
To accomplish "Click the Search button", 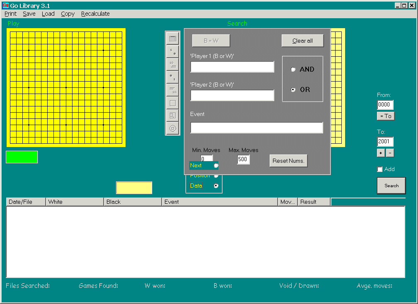I will [x=391, y=186].
